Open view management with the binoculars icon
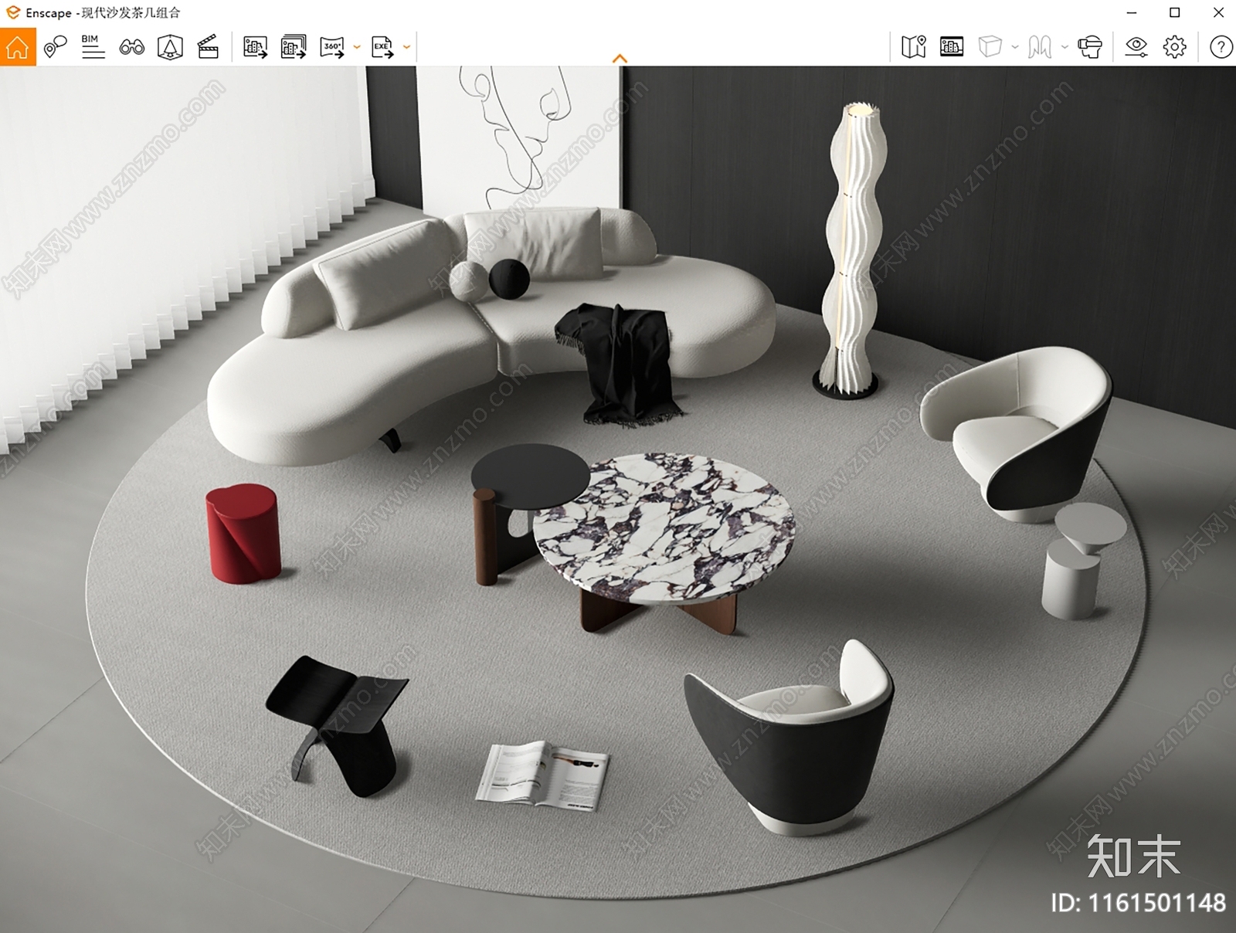 click(x=131, y=47)
